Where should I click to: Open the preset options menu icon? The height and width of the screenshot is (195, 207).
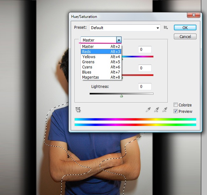166,27
